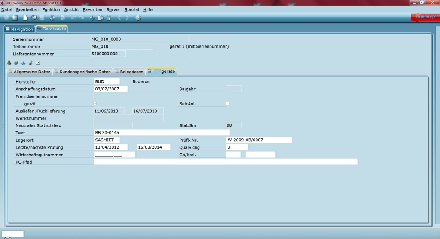Click Prüfb.Nr. field W-2009-AB/0007
The image size is (440, 239).
click(259, 140)
